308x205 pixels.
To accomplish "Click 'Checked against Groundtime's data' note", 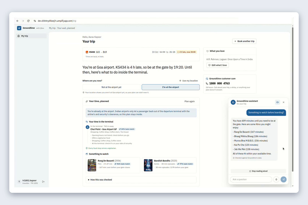I will tap(247, 158).
